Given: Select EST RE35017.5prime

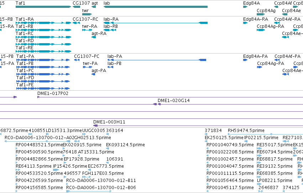Looking at the screenshot, I should click(275, 145).
